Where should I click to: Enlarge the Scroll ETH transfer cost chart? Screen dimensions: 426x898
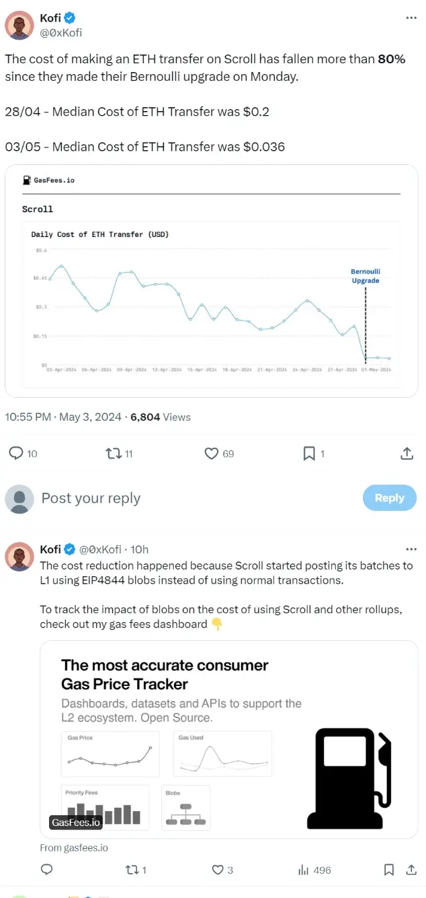click(212, 281)
